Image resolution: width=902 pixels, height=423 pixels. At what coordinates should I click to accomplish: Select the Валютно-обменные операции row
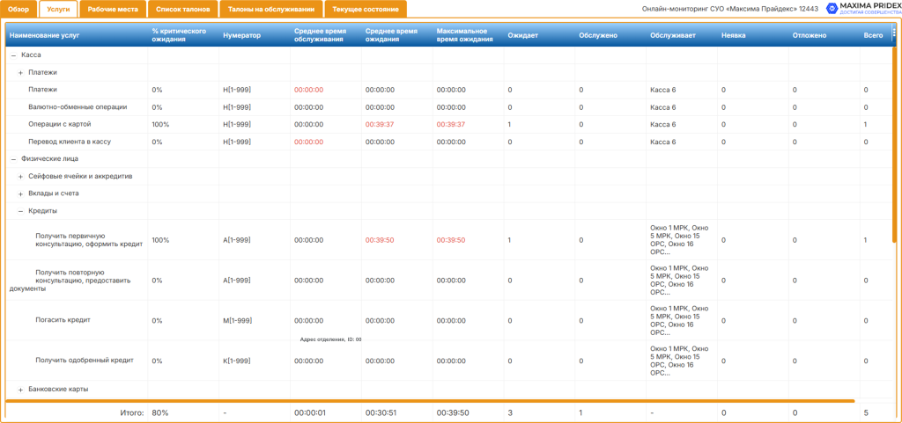coord(448,107)
